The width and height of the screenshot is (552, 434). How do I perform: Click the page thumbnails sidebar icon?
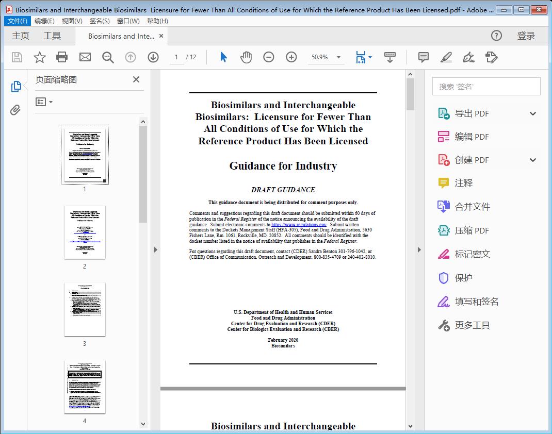(x=15, y=86)
